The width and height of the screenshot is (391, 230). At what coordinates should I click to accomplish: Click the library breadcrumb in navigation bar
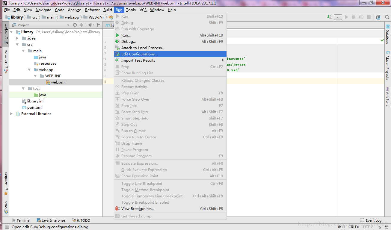pyautogui.click(x=14, y=17)
